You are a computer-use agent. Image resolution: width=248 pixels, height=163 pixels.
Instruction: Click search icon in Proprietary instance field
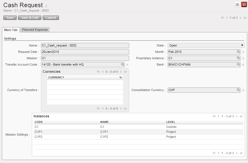tap(238, 58)
